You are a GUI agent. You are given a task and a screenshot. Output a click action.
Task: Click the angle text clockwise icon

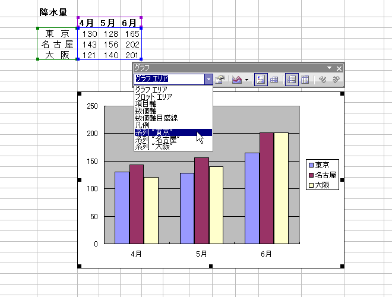point(323,80)
